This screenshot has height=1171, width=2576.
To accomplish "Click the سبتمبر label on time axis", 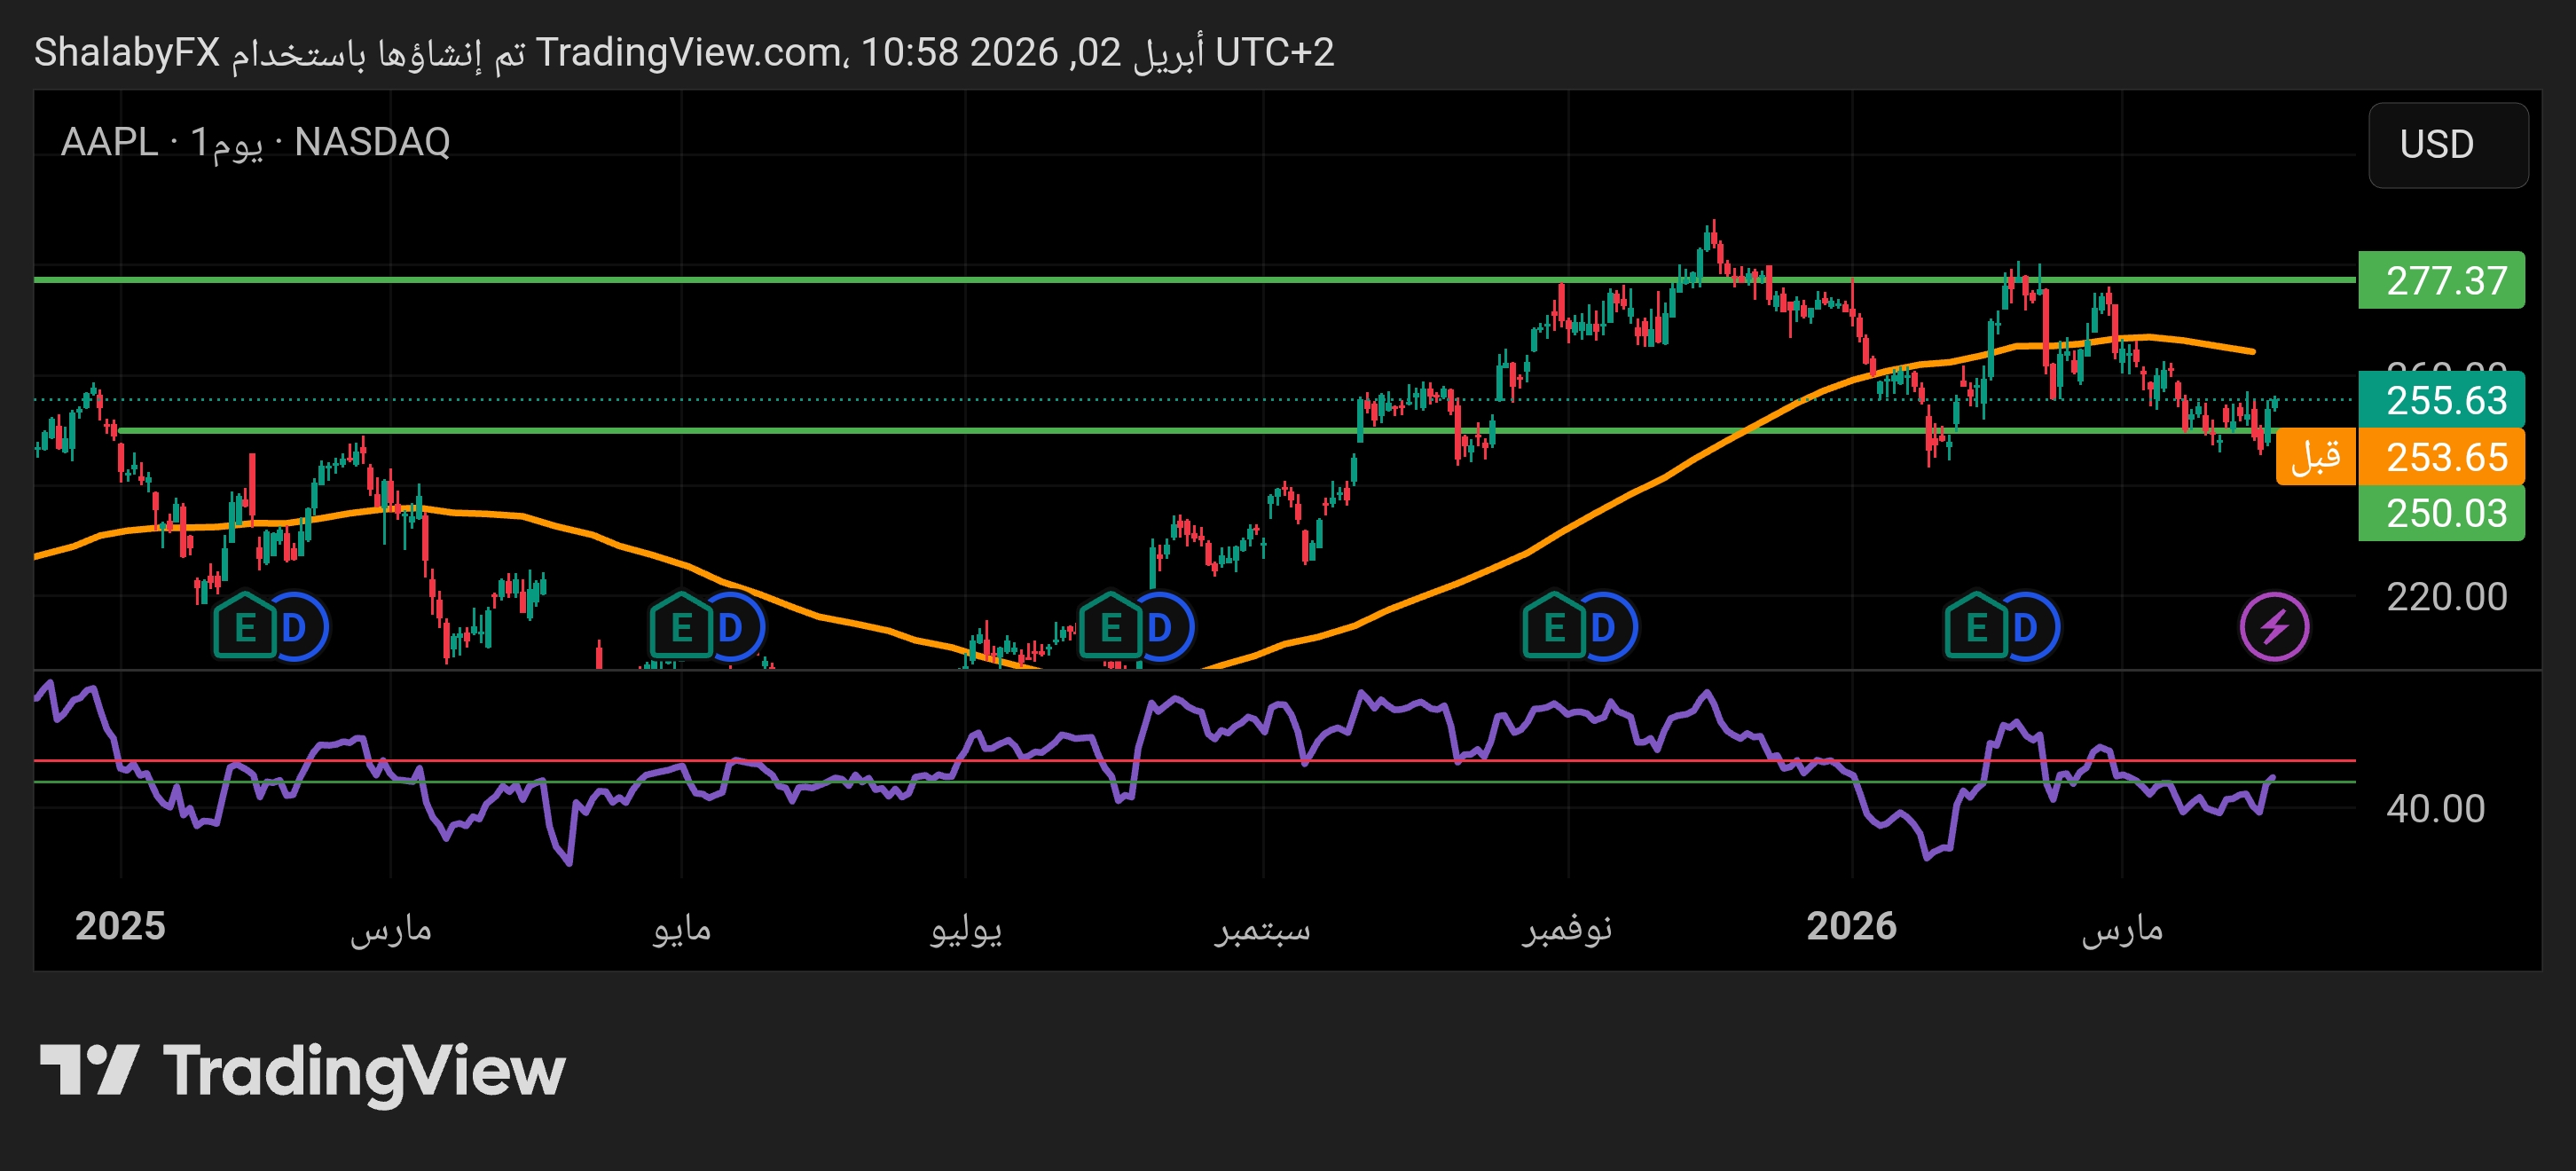I will tap(1262, 928).
